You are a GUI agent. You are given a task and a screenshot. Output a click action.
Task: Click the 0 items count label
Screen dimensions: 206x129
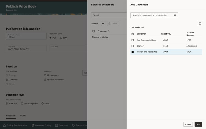[x=95, y=24]
